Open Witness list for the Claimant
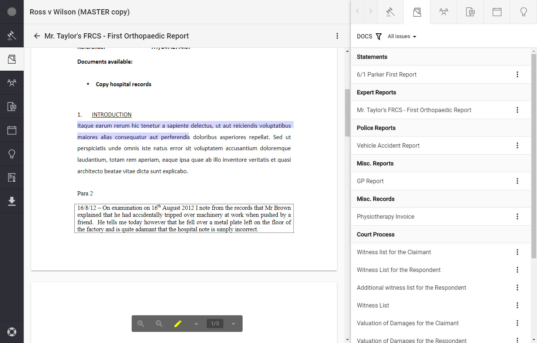Screen dimensions: 537x343 pos(394,252)
